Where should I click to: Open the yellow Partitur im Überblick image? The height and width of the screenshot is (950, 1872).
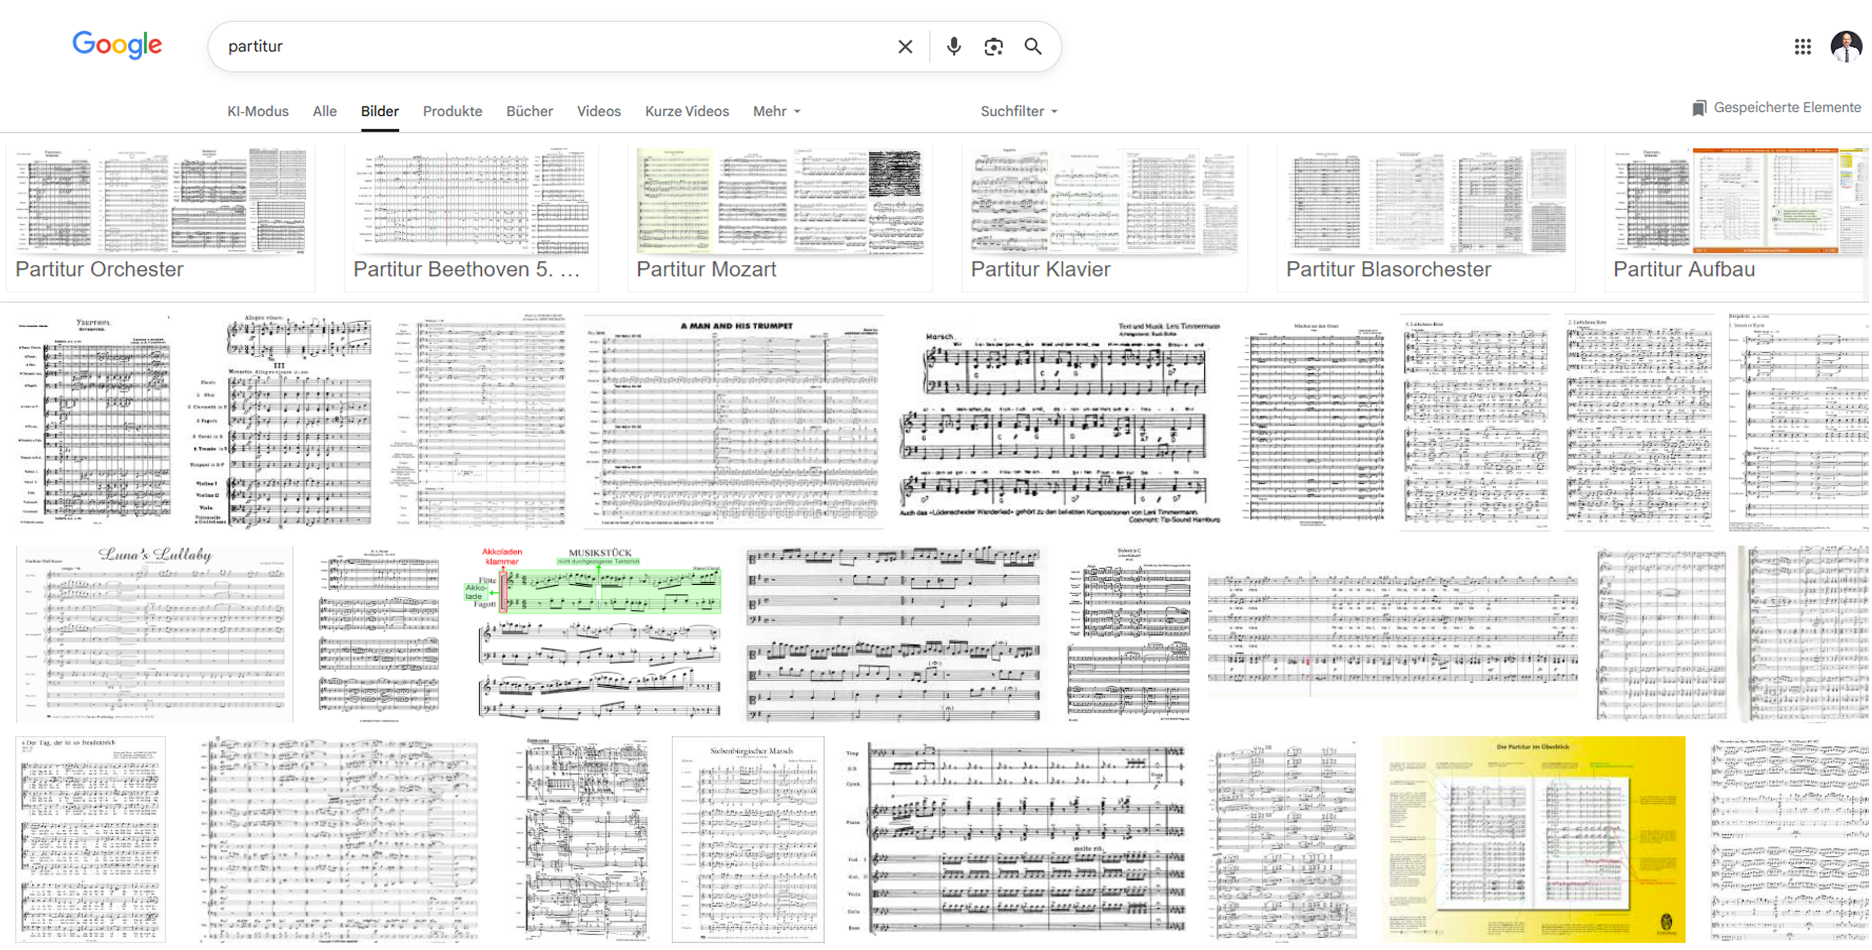pos(1532,839)
